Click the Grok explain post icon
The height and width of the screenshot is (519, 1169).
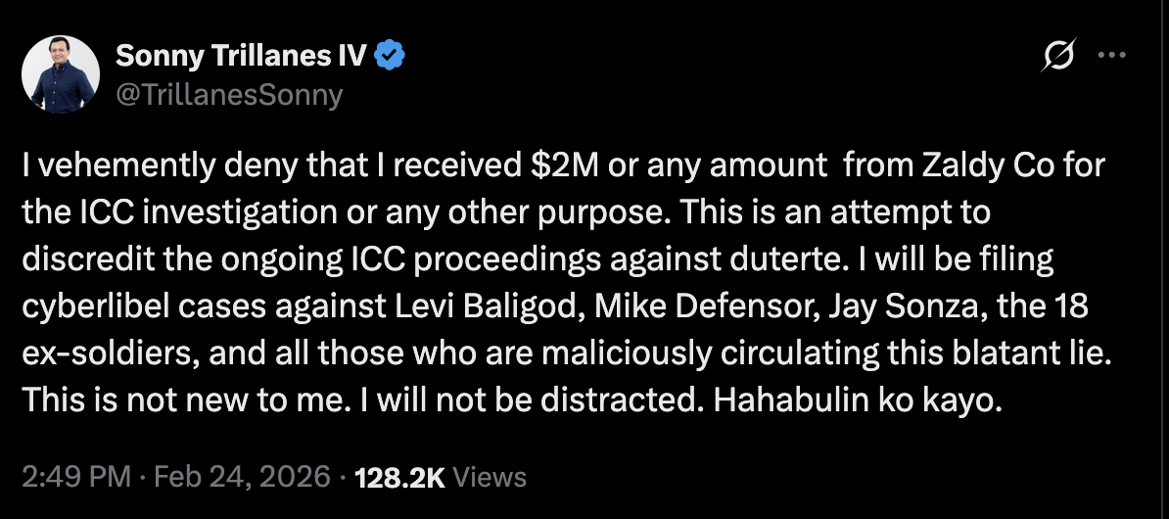point(1058,57)
